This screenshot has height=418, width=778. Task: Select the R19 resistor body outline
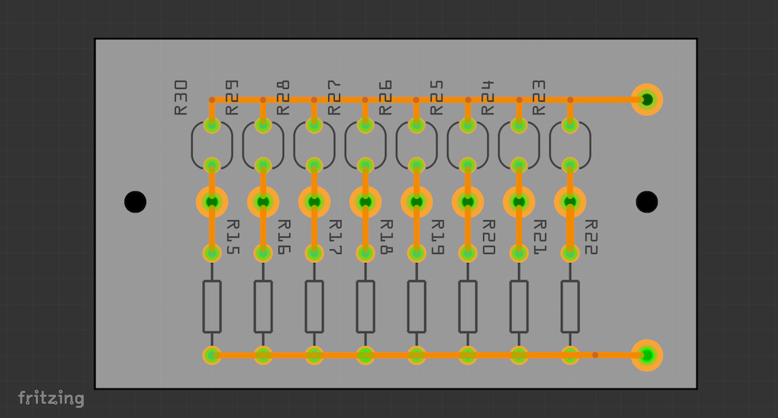coord(417,307)
